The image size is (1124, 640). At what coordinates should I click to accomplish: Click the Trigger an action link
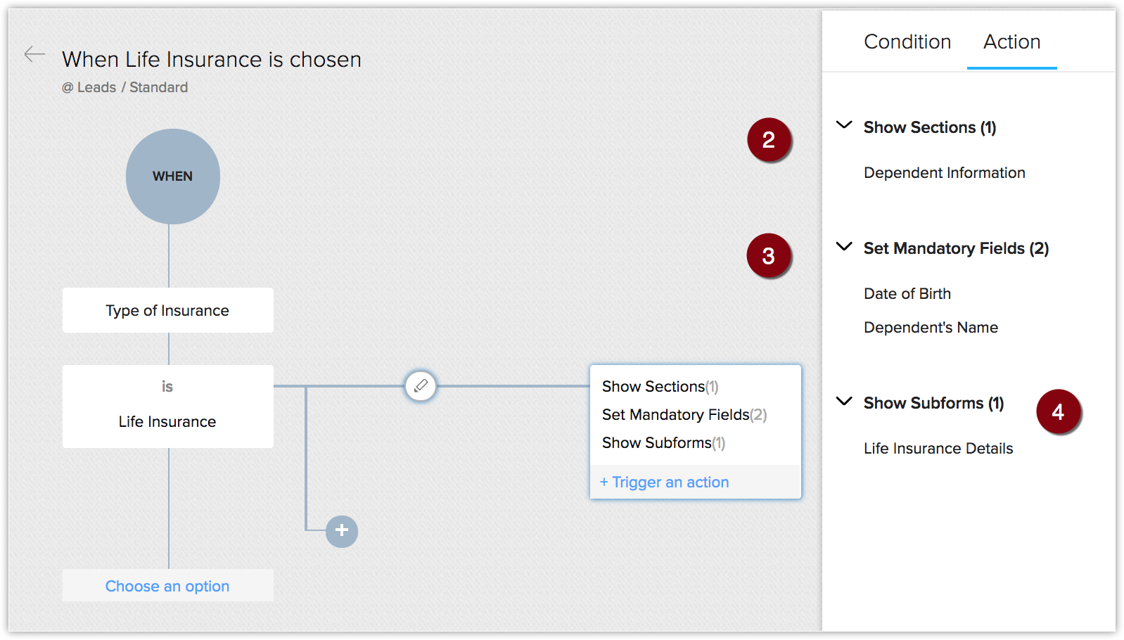[665, 482]
